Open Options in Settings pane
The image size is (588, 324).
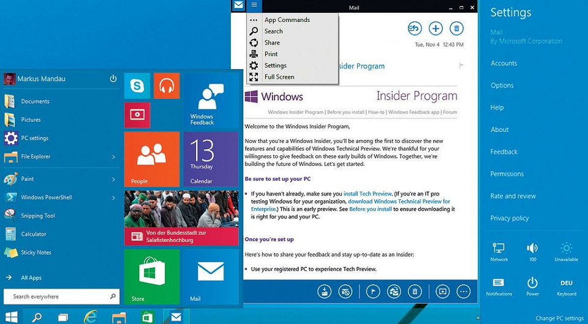point(502,86)
